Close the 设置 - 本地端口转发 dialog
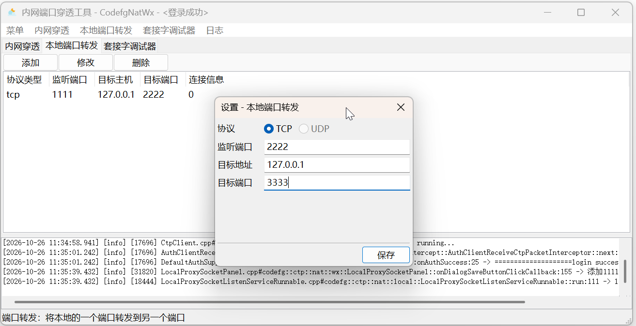Image resolution: width=636 pixels, height=326 pixels. (401, 107)
